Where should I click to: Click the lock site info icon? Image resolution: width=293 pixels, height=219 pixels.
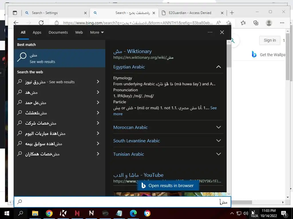tap(57, 23)
